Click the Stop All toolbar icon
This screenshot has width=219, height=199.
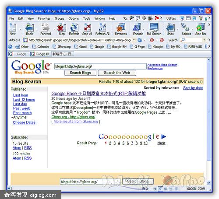87,28
